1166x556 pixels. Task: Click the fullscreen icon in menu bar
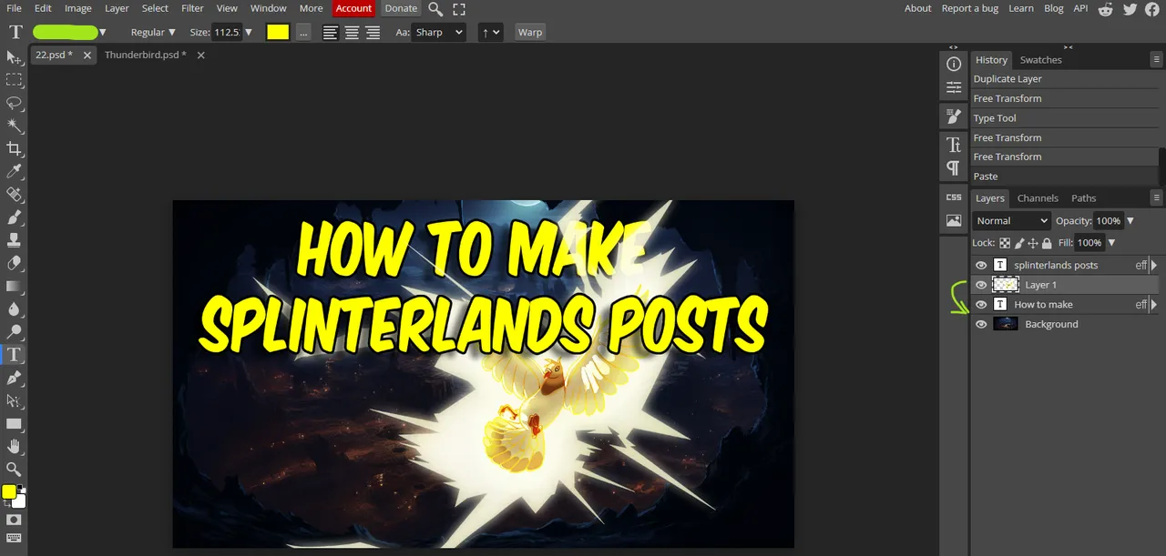pos(459,8)
